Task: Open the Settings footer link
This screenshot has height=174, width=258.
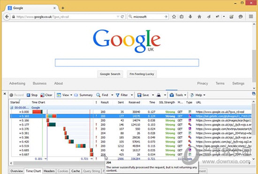Action: coord(238,83)
